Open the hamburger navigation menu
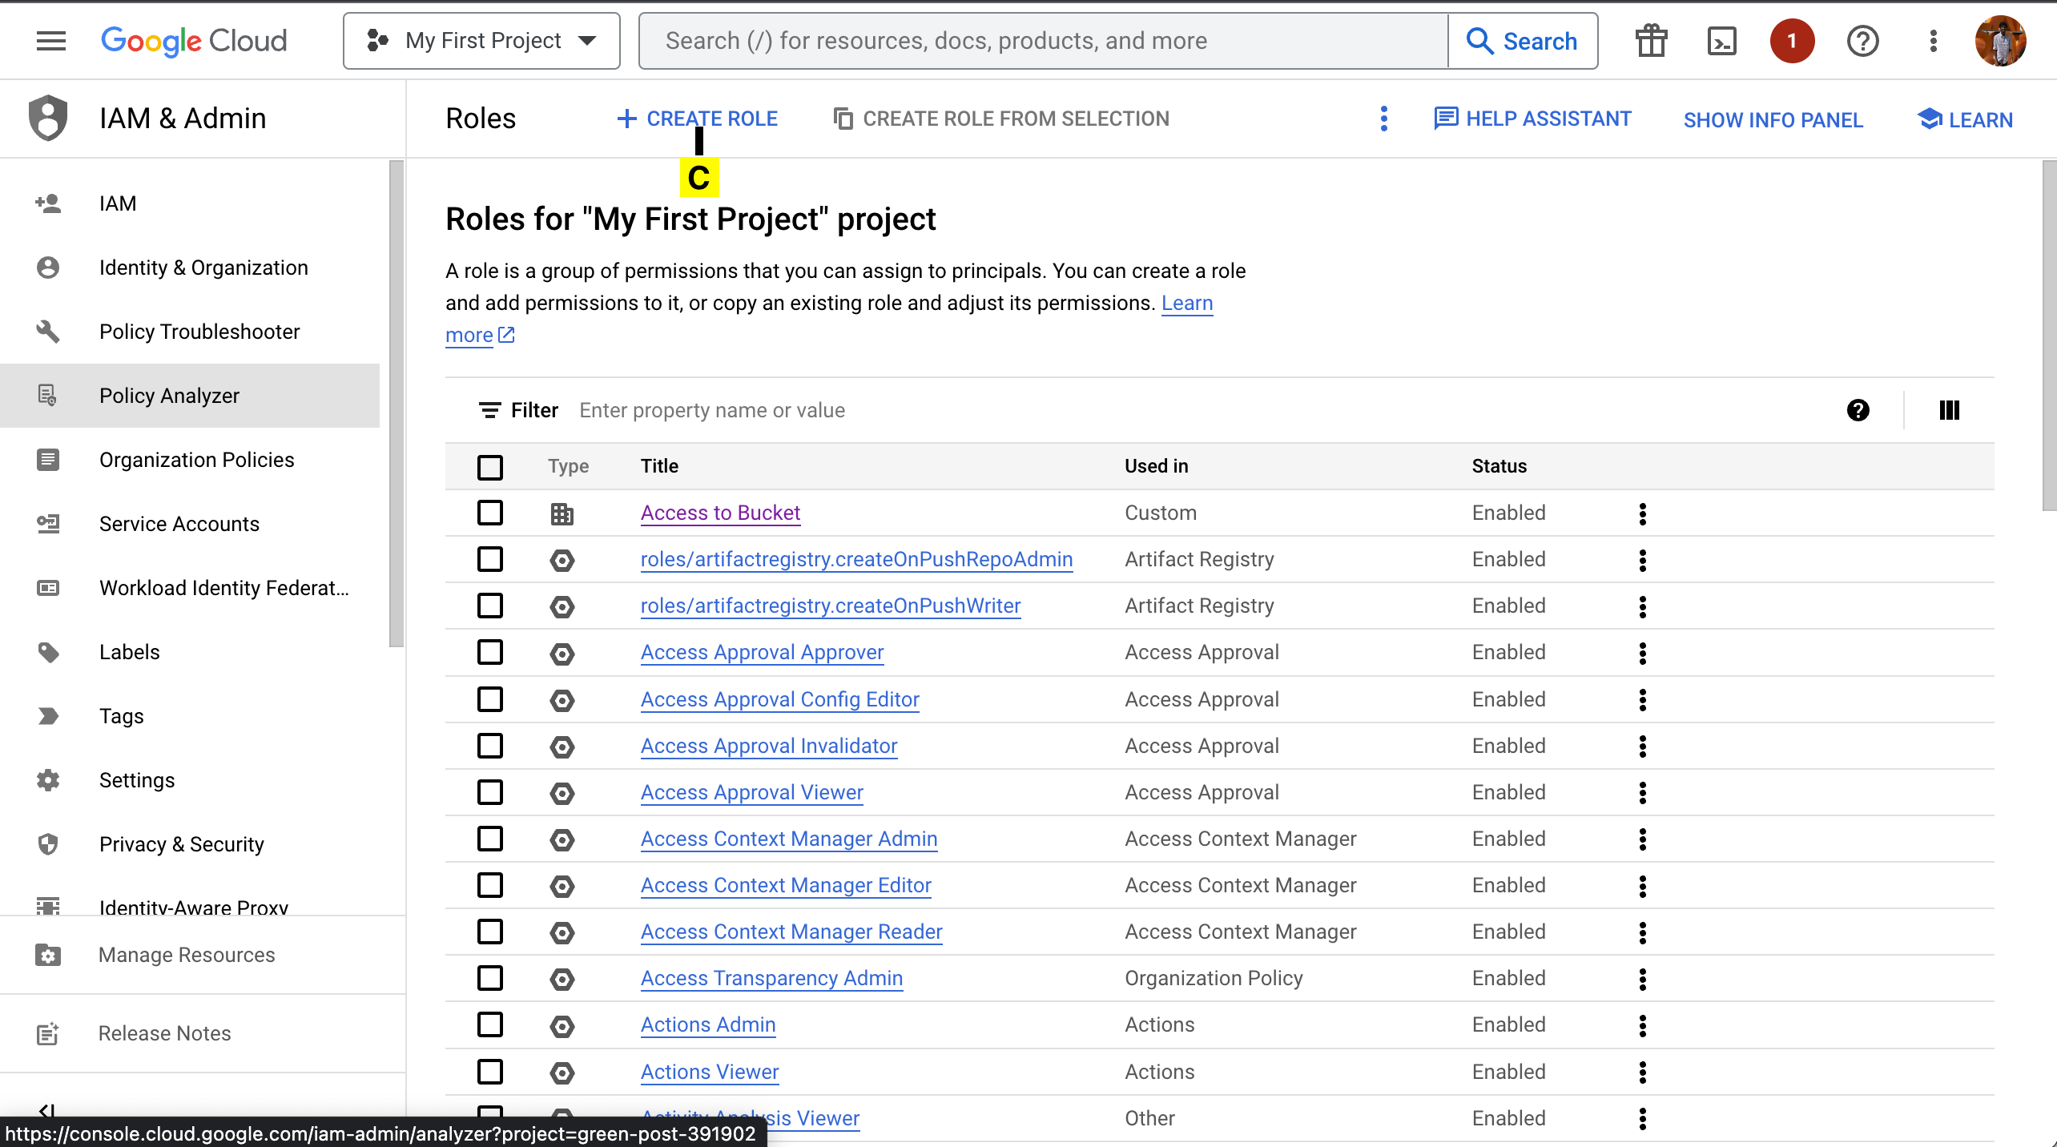Screen dimensions: 2057x1147 point(51,41)
